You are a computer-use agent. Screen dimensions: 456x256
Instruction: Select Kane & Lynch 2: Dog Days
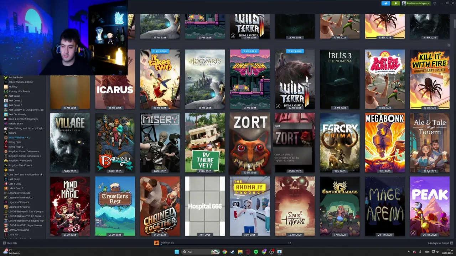coord(23,119)
